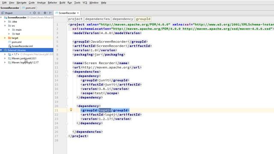Screen dimensions: 274x154
Task: Collapse the src folder
Action: (x=5, y=26)
